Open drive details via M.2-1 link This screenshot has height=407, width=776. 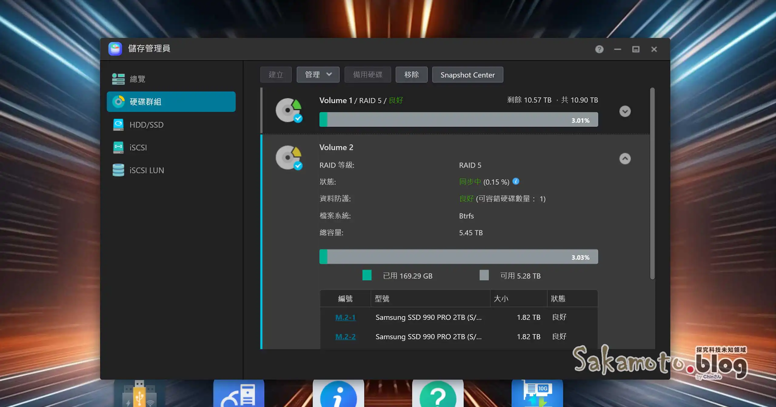[x=345, y=317]
